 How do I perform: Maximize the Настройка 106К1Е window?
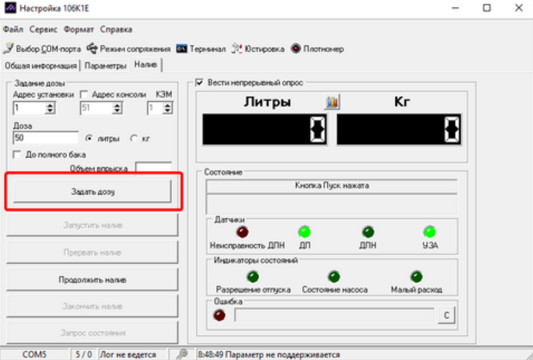point(487,8)
